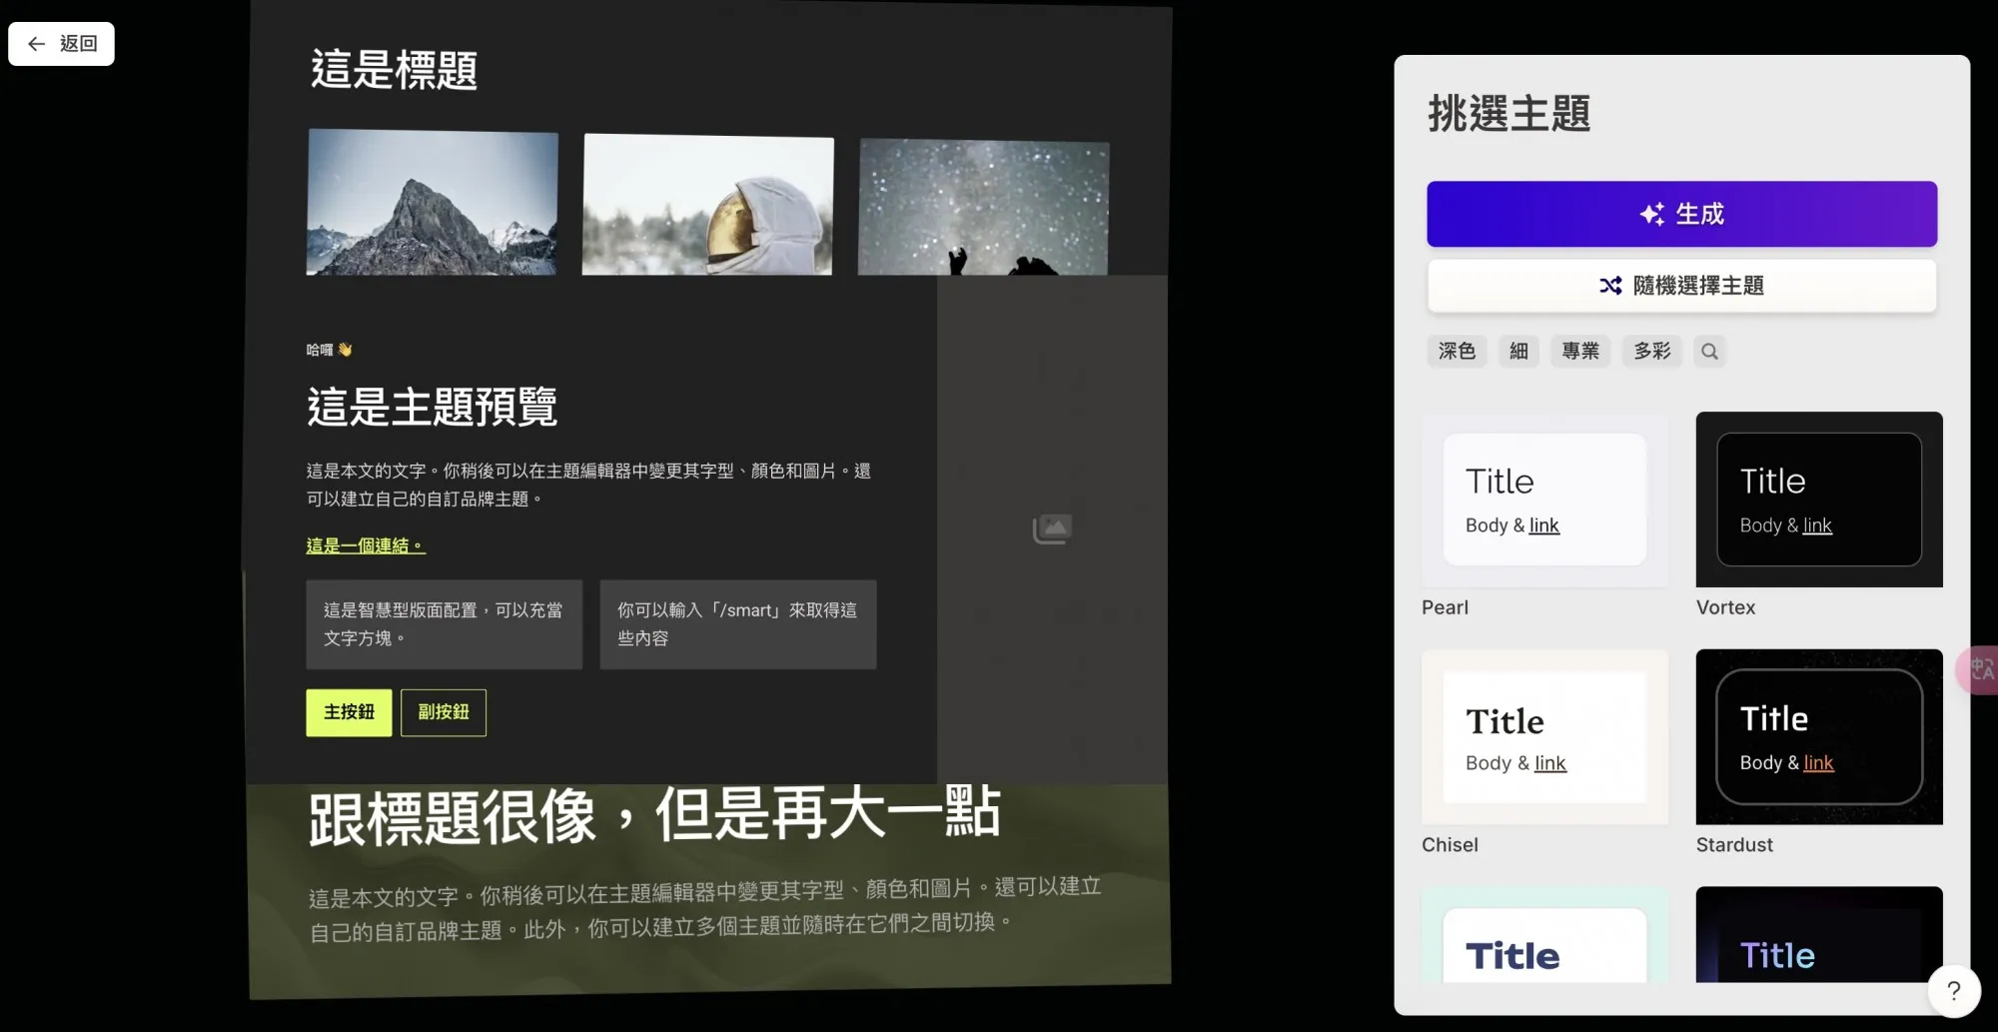Click the sparkle icon on 生成 button
1998x1032 pixels.
(1651, 214)
